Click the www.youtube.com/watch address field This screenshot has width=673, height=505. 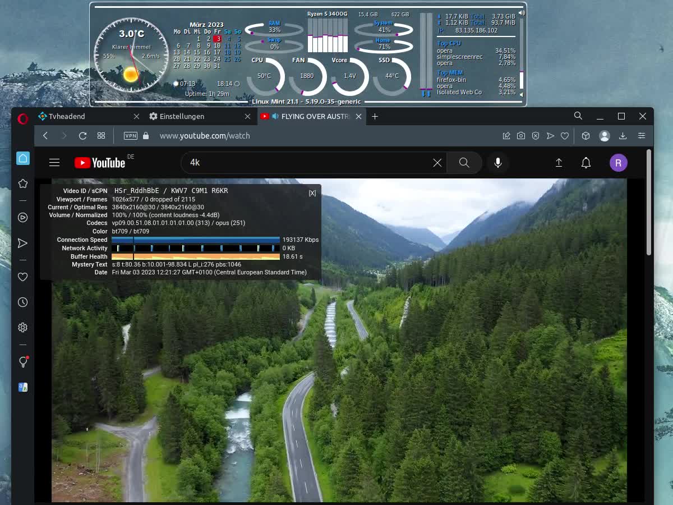(205, 136)
